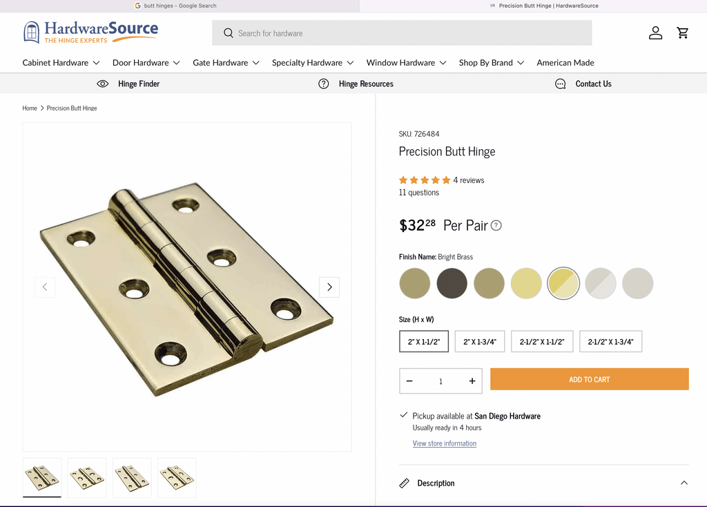The image size is (707, 507).
Task: Click the next image arrow
Action: pyautogui.click(x=329, y=287)
